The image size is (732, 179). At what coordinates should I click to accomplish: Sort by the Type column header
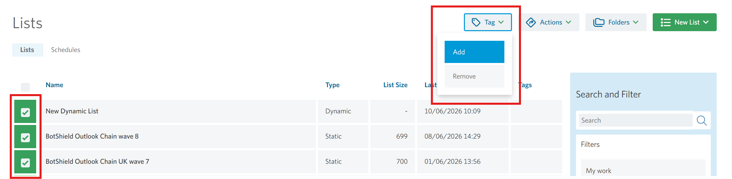[x=332, y=85]
